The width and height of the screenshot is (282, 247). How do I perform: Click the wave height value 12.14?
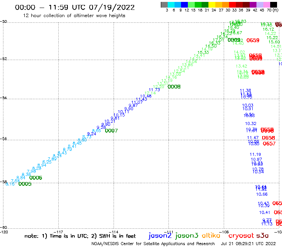coord(150,93)
